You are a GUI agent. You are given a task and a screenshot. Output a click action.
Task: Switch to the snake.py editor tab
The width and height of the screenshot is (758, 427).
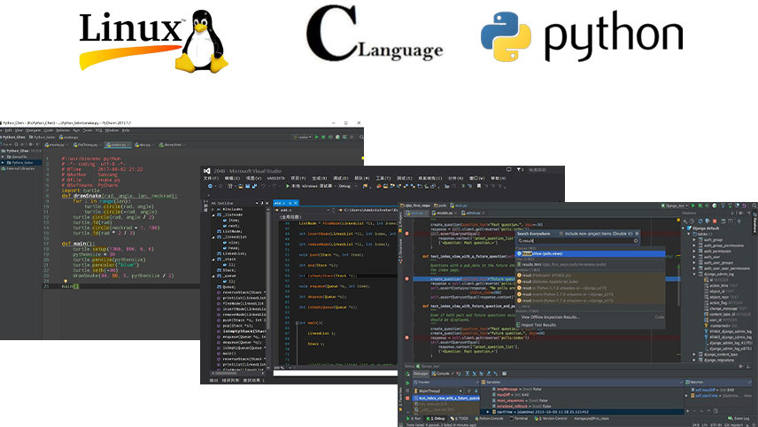115,143
